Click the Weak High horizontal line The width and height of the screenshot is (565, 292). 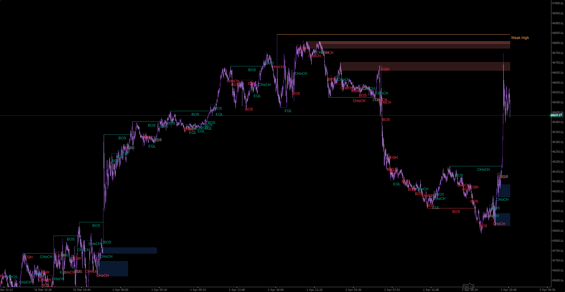394,35
